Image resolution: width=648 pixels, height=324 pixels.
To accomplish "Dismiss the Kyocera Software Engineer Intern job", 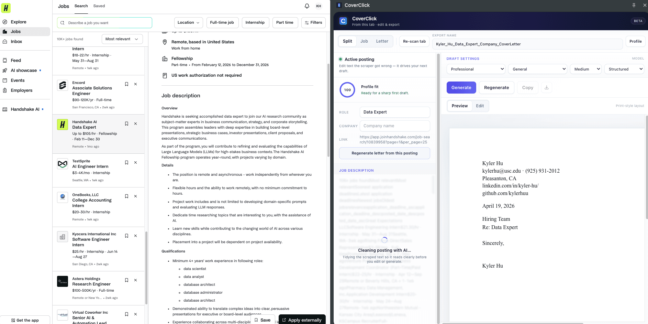I will [x=135, y=236].
